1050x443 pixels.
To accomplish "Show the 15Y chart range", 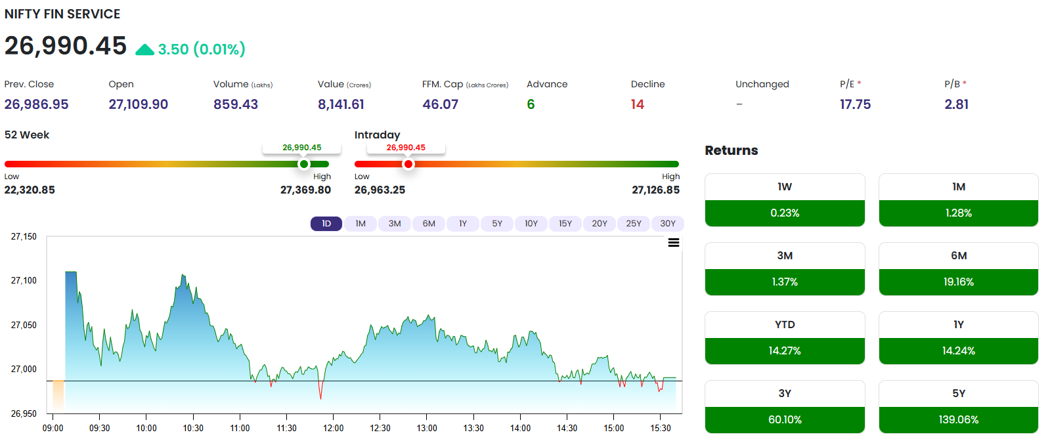I will pos(565,224).
